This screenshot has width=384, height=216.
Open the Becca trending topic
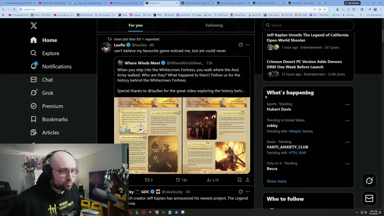pos(272,169)
